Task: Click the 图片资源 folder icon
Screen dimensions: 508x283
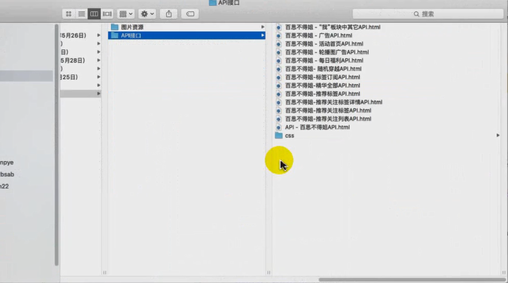Action: click(115, 27)
